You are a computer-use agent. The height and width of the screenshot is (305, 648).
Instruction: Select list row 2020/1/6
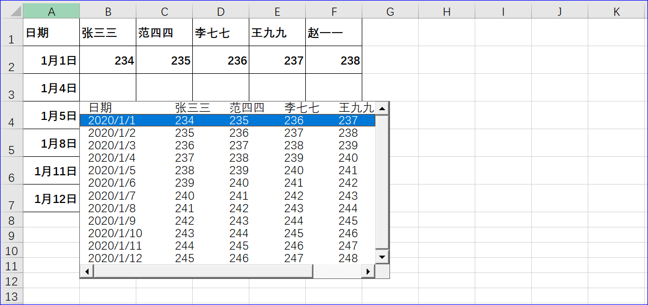[228, 183]
